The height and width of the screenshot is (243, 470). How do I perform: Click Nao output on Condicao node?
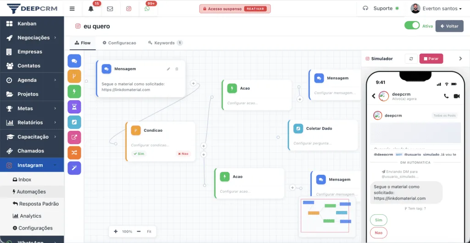(183, 154)
